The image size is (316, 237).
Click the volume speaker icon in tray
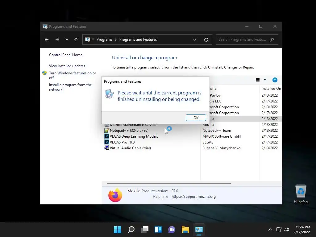286,230
